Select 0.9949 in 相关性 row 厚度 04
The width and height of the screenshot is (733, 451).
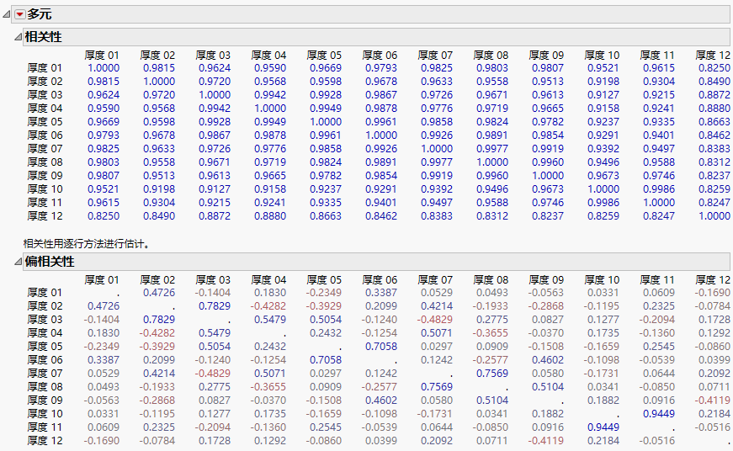326,109
